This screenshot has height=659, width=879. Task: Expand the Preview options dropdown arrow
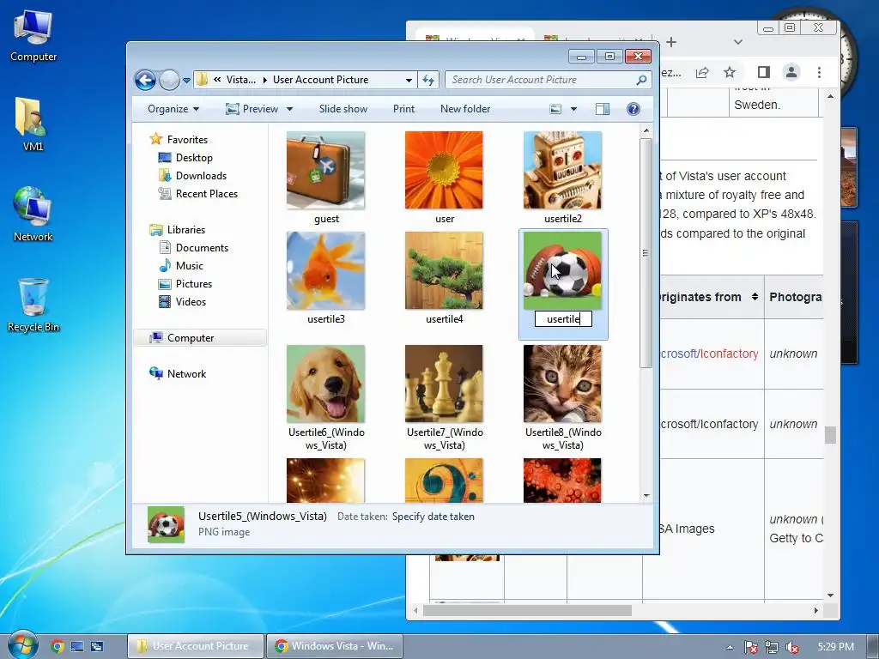tap(290, 109)
